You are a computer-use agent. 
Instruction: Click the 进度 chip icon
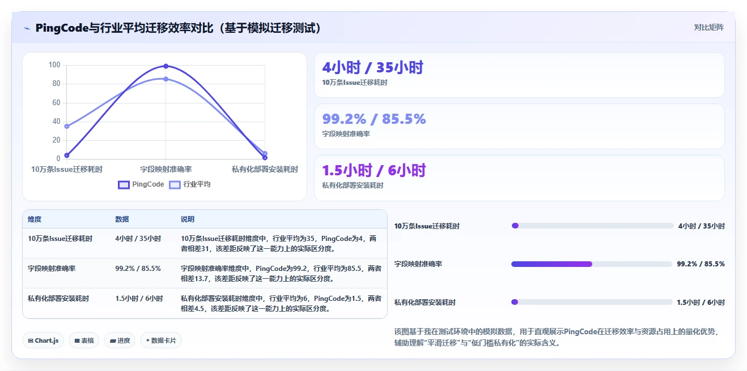112,340
